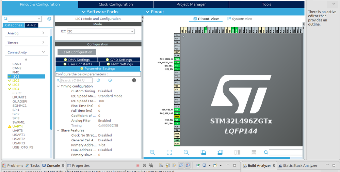Show console when standard output changes

pos(181,166)
